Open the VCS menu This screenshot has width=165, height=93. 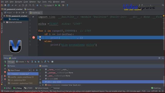pyautogui.click(x=50, y=2)
